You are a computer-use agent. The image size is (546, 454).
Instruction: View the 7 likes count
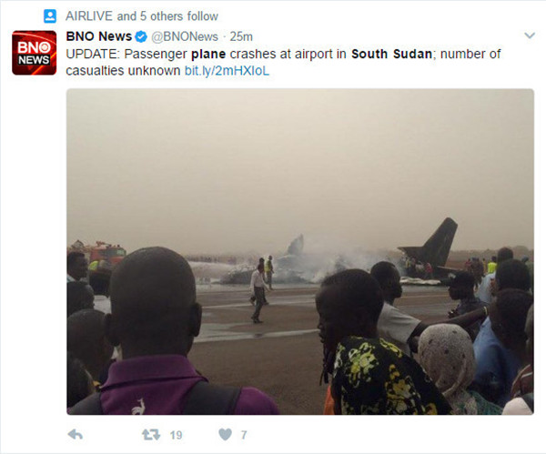coord(244,435)
